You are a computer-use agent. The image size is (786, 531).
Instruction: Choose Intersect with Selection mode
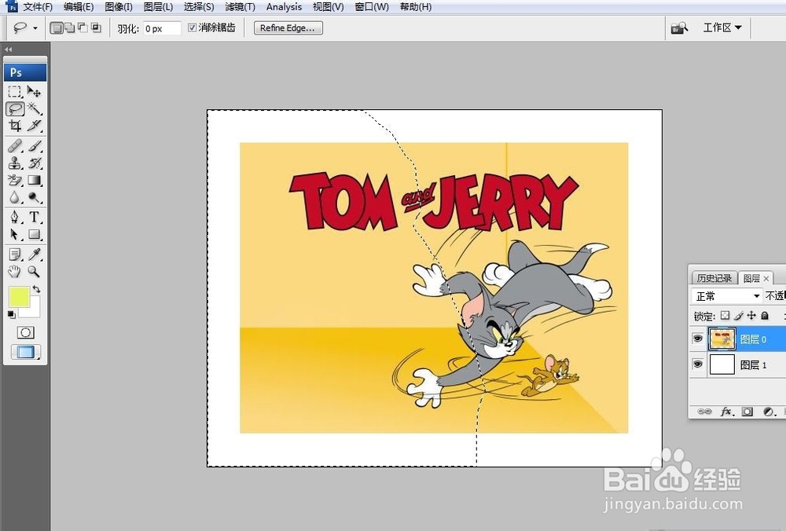point(96,28)
